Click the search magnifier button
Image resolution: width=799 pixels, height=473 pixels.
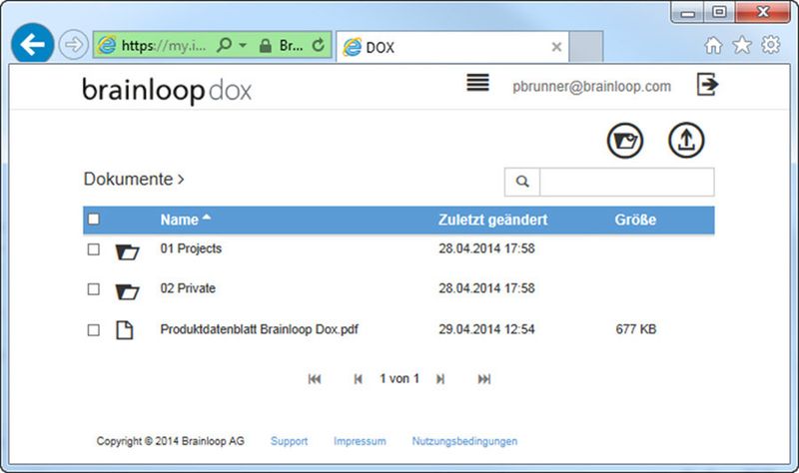click(522, 182)
